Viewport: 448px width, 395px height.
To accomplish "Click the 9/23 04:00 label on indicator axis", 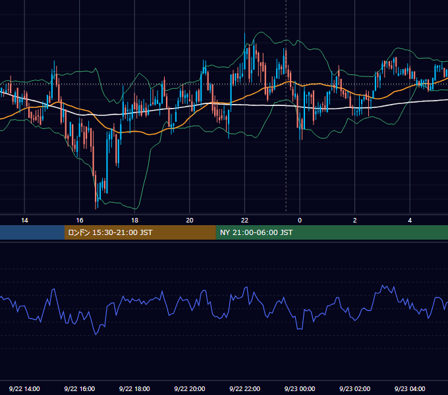I will pos(410,388).
